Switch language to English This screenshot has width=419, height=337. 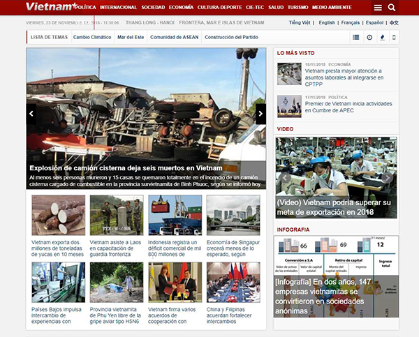tap(326, 23)
